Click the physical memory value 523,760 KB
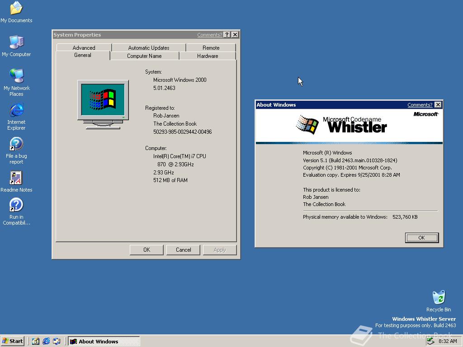 (x=405, y=217)
